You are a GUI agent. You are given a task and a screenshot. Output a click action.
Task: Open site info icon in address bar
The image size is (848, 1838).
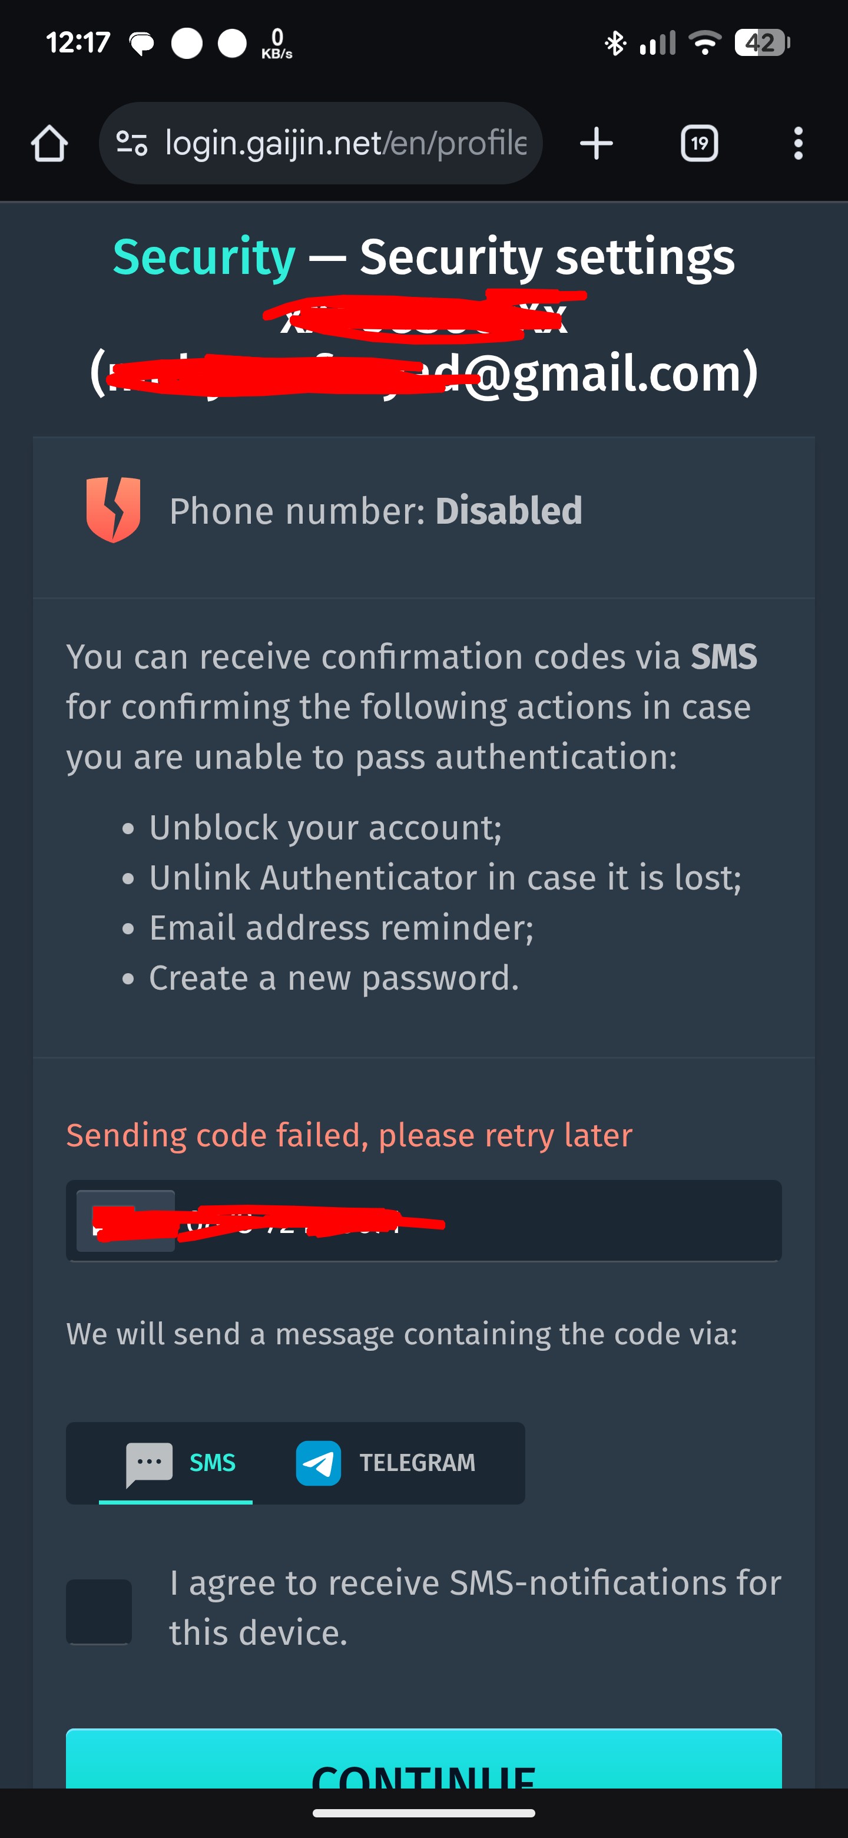[132, 143]
